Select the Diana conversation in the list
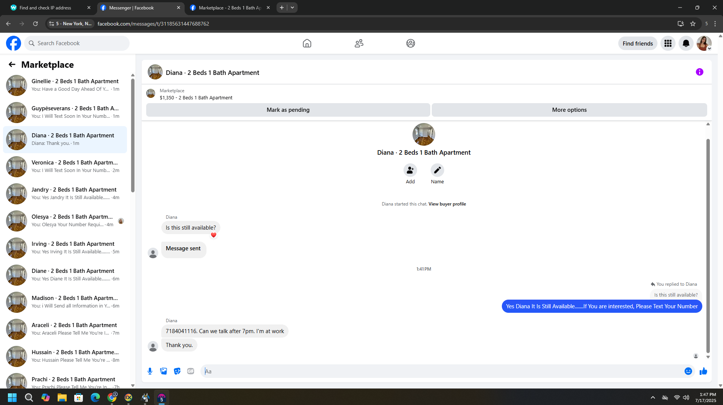The image size is (723, 405). point(65,140)
